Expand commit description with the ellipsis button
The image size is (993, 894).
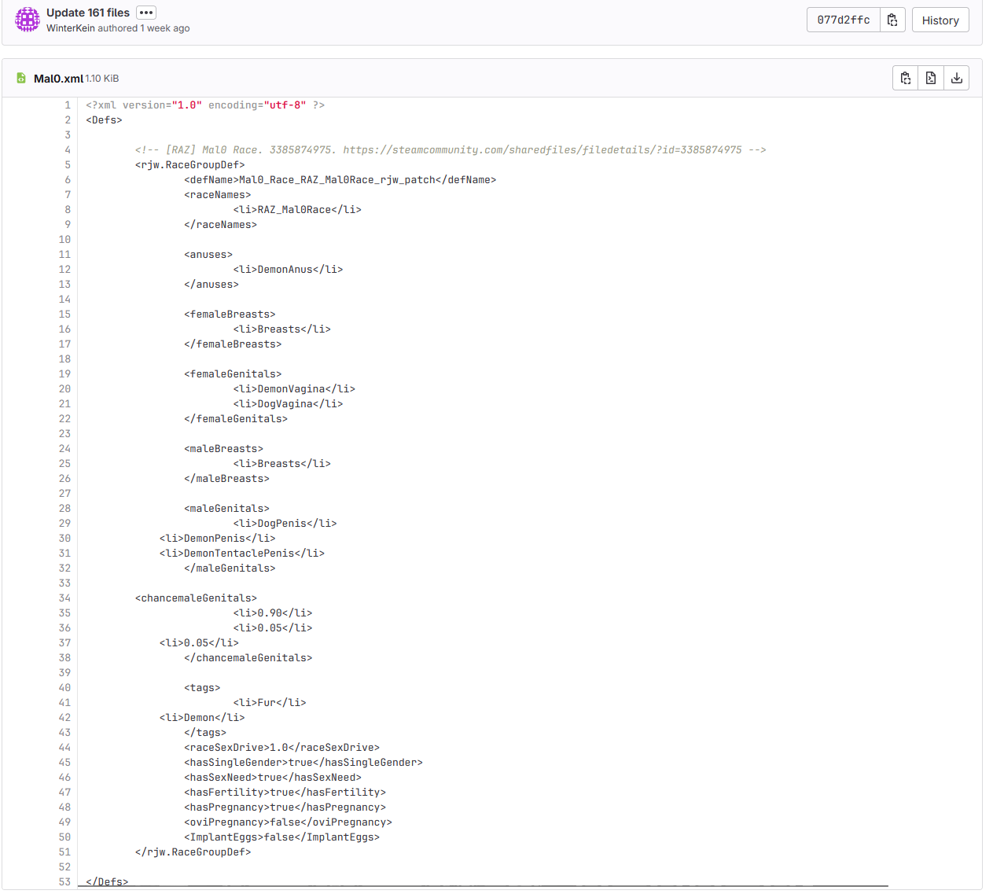(x=146, y=13)
